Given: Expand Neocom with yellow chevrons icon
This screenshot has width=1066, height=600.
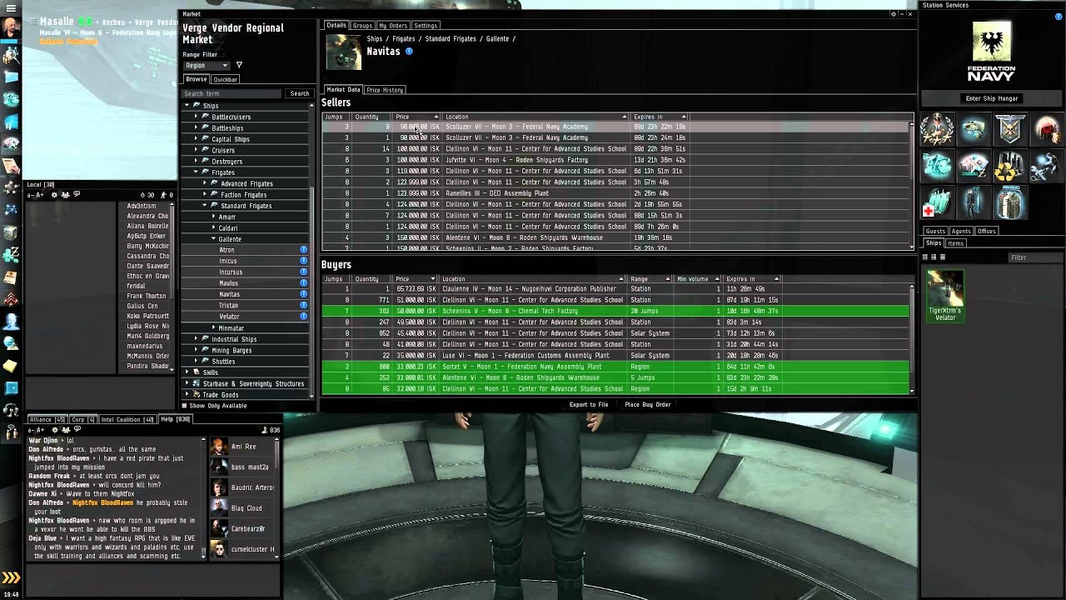Looking at the screenshot, I should [10, 577].
